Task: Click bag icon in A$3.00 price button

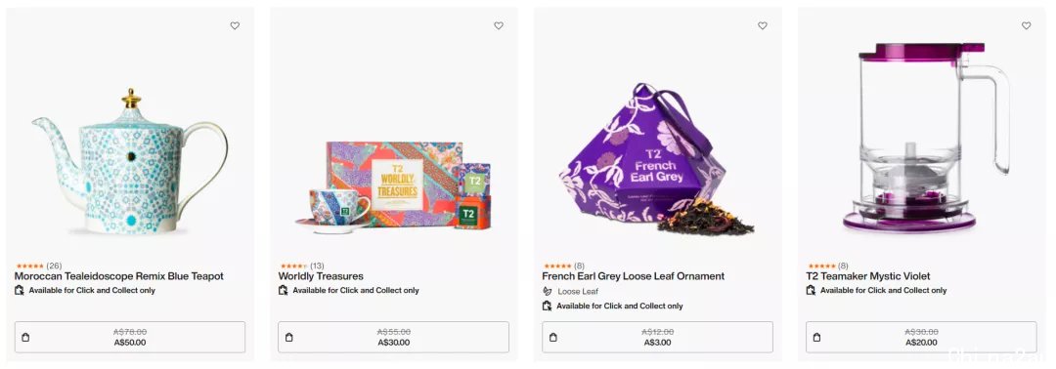Action: 552,338
